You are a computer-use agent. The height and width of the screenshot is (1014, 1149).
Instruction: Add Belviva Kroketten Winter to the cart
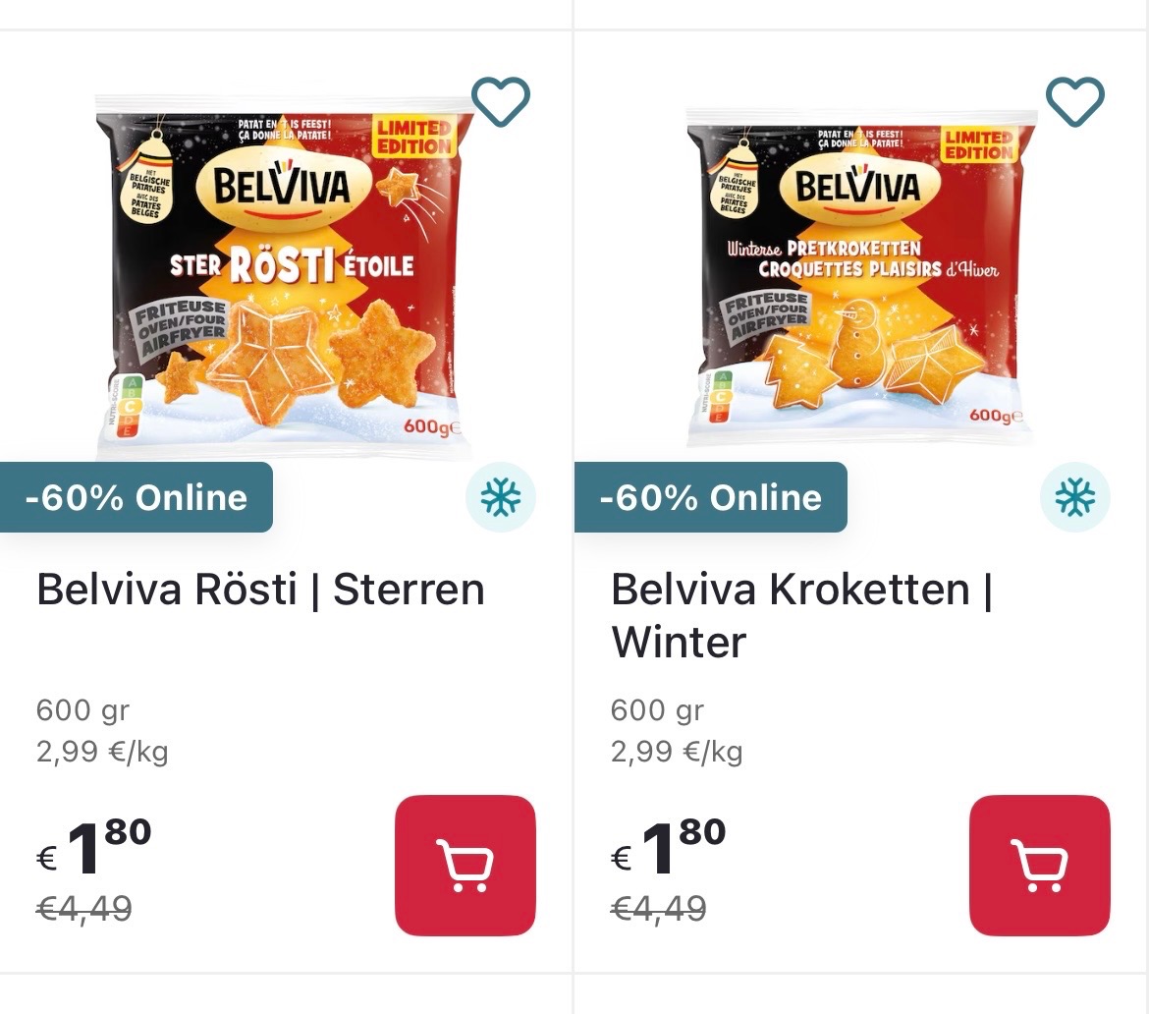coord(1039,865)
